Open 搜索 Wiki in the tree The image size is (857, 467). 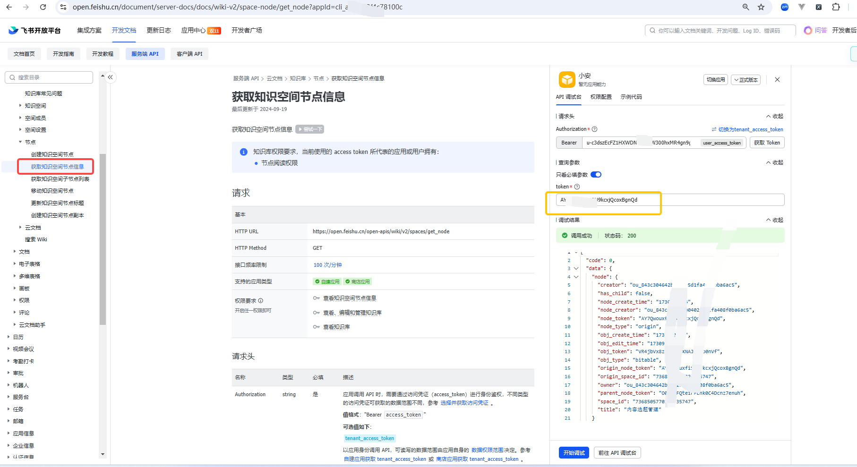click(36, 239)
